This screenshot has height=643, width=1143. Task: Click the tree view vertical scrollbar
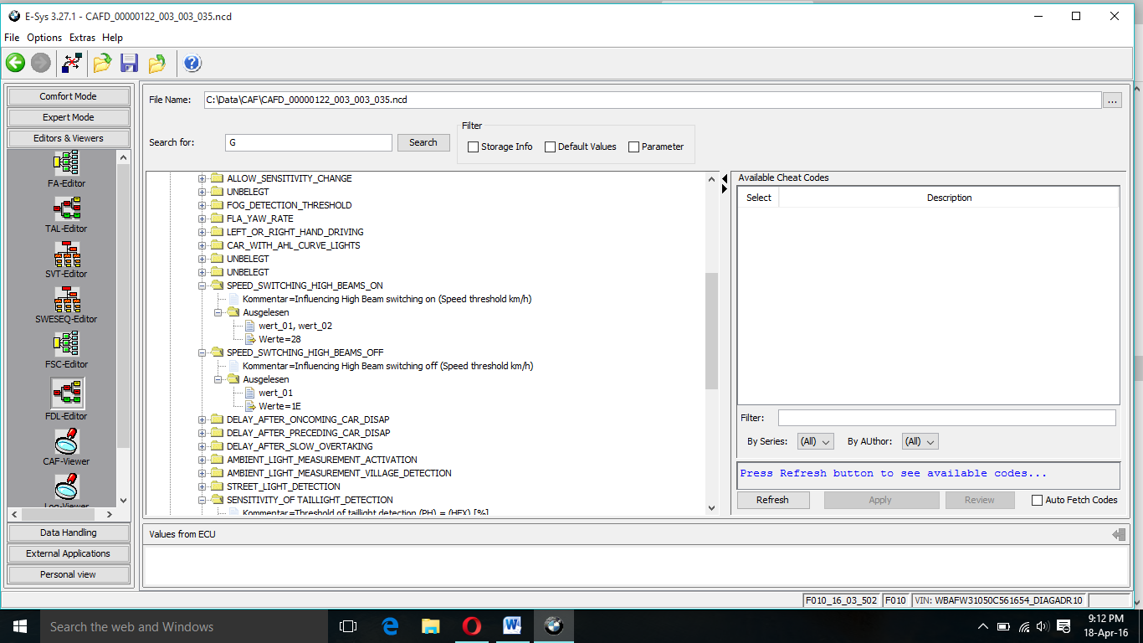point(712,332)
